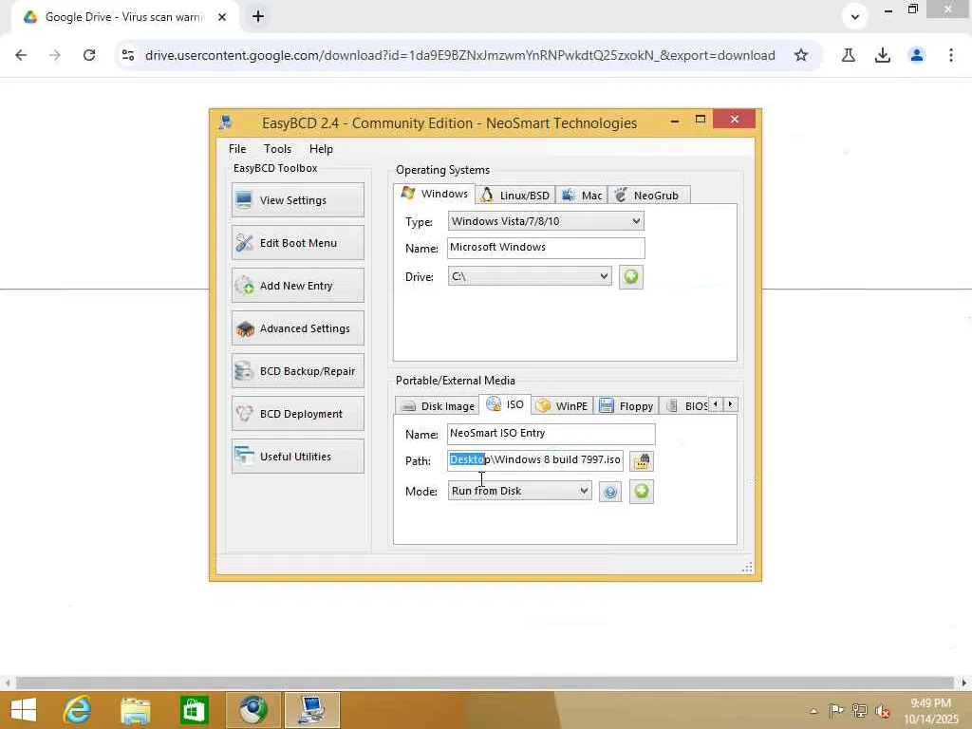
Task: Switch to the NeoGrub tab
Action: click(648, 196)
